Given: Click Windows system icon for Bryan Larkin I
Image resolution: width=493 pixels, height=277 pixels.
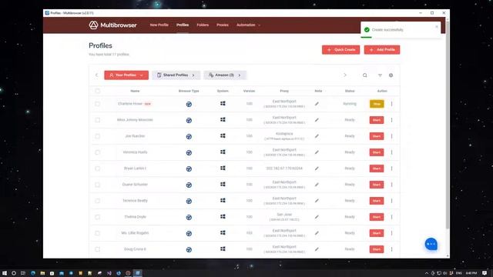Looking at the screenshot, I should 223,168.
